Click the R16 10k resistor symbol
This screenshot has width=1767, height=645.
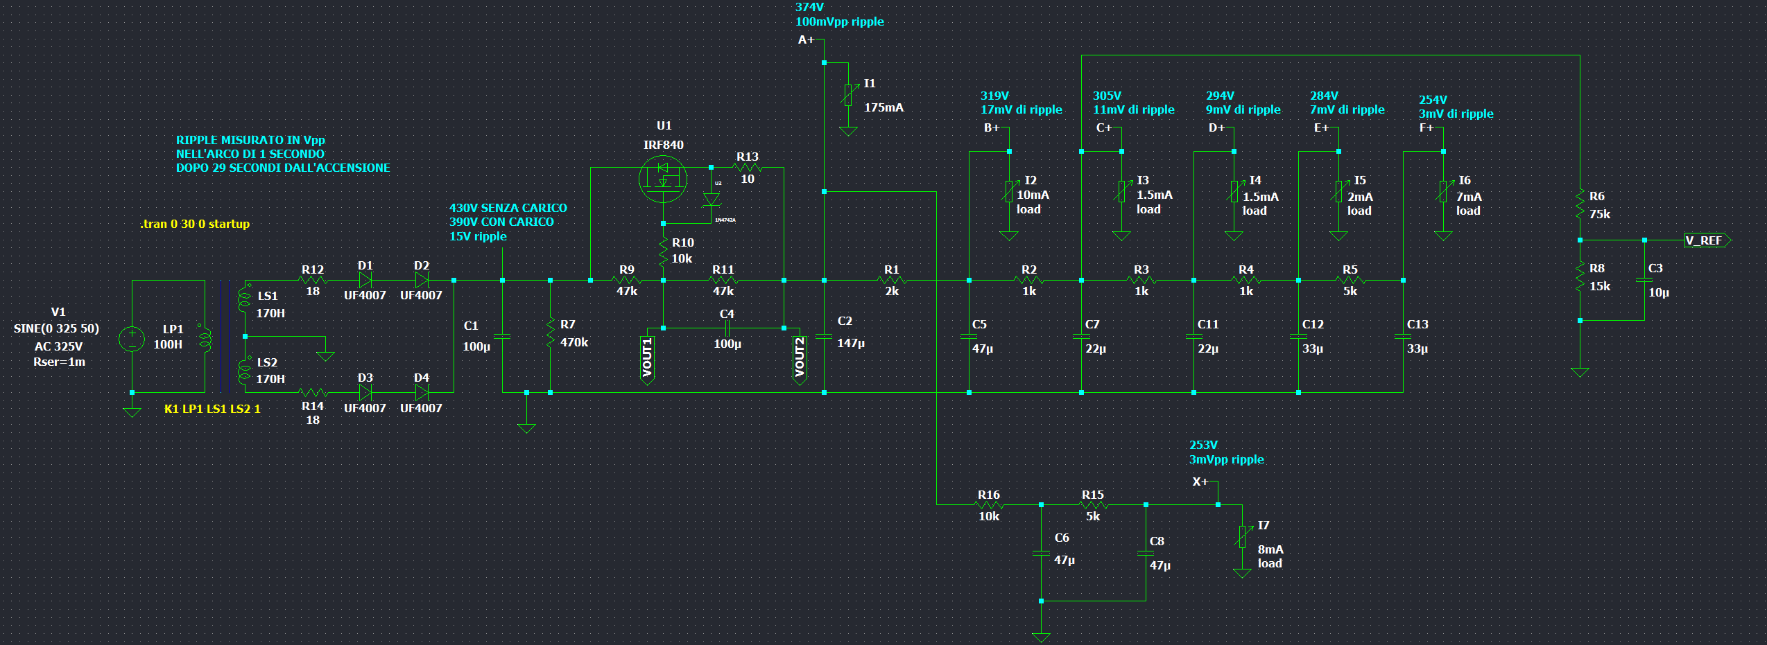click(989, 504)
